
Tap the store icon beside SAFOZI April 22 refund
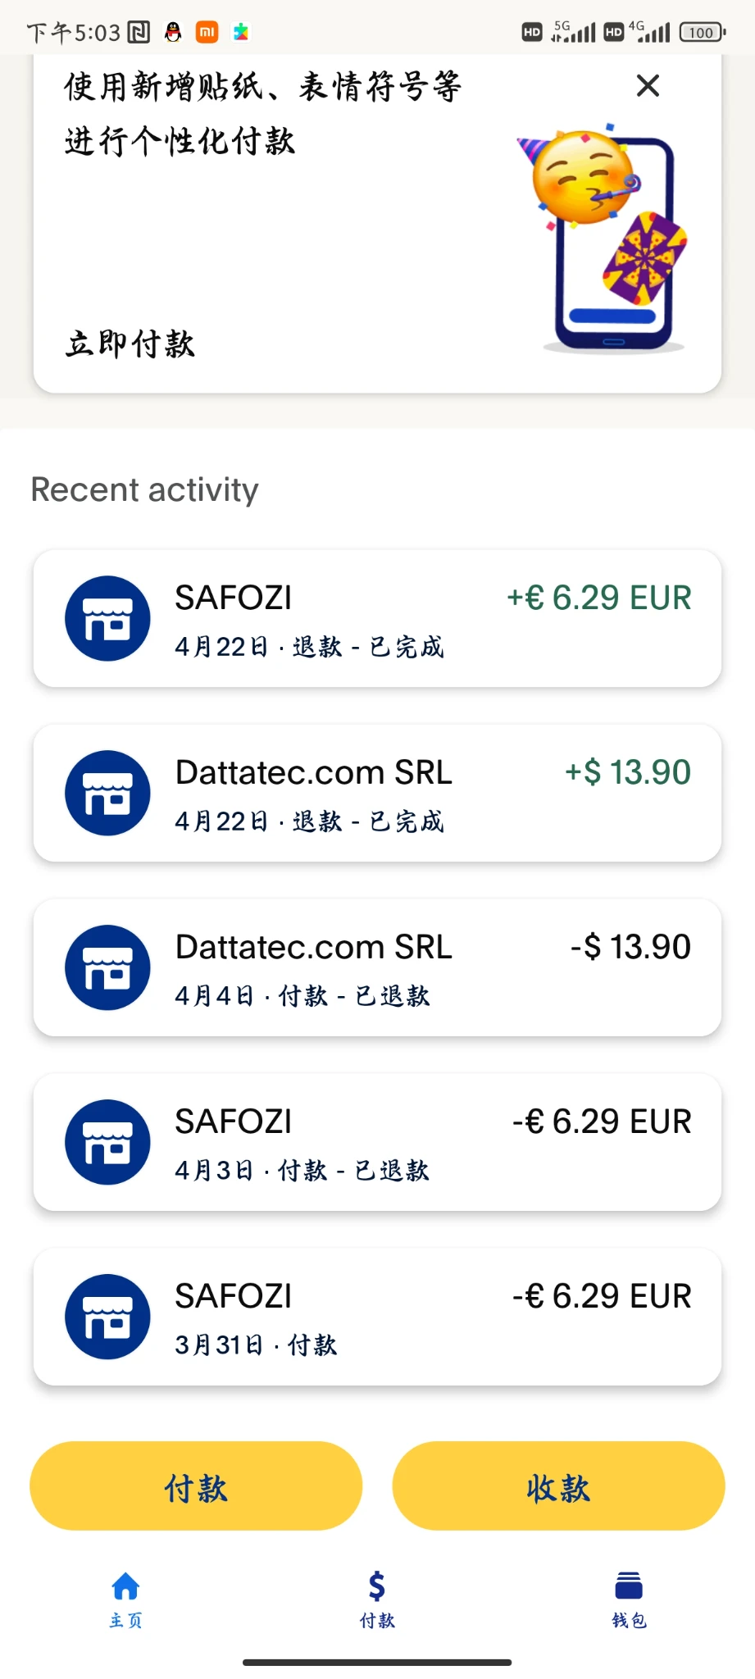107,618
